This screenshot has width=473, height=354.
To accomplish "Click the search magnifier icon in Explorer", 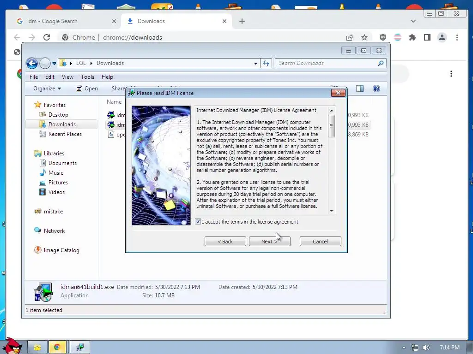I will coord(381,63).
